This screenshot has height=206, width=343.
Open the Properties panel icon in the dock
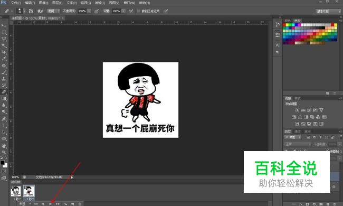coord(278,34)
